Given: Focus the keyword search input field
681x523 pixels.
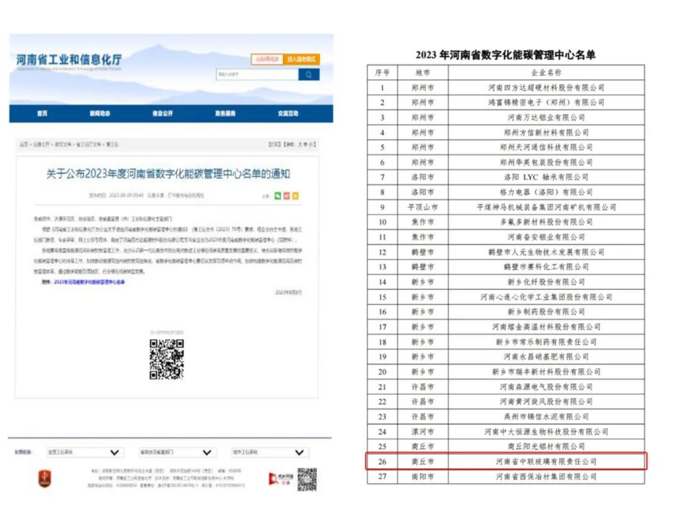Looking at the screenshot, I should [257, 75].
